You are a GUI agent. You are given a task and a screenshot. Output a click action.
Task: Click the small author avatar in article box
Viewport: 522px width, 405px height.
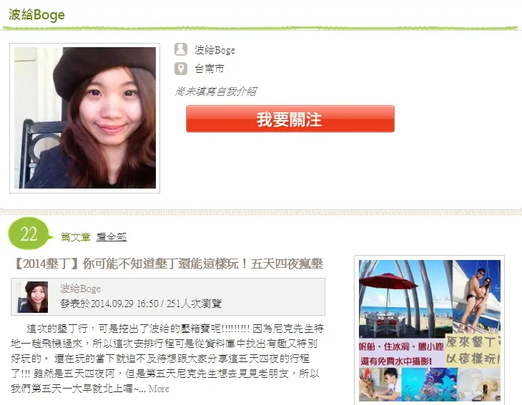pos(33,297)
